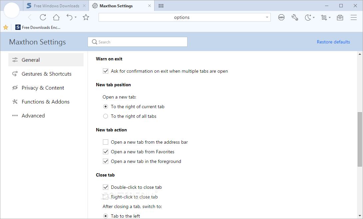Screen dimensions: 363x219
Task: Click the undo closed tab arrow
Action: [x=70, y=17]
